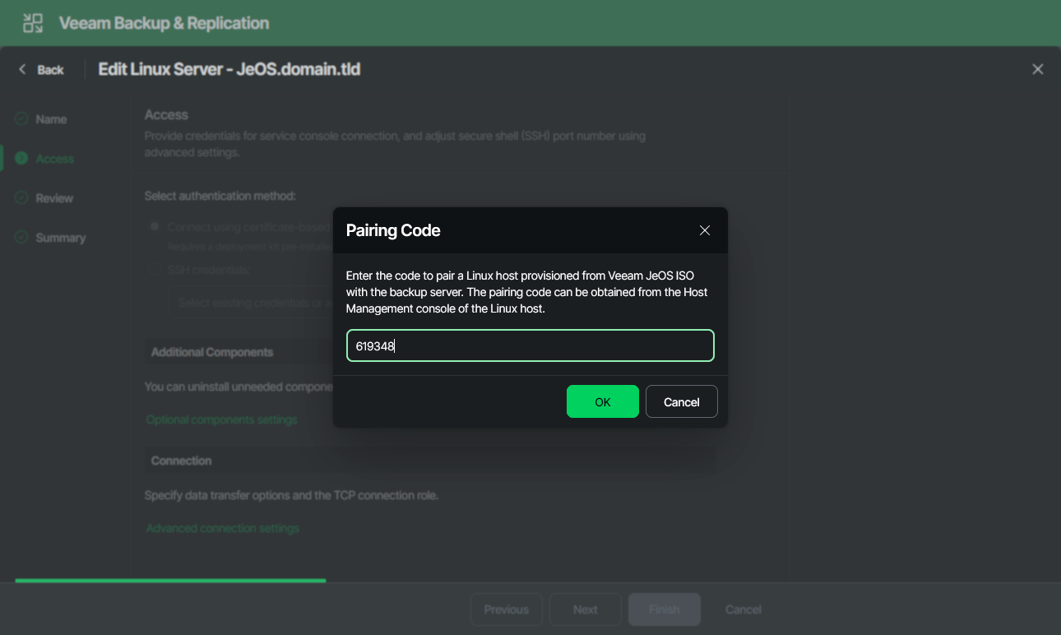Image resolution: width=1061 pixels, height=635 pixels.
Task: Close the Edit Linux Server wizard via X icon
Action: click(1037, 69)
